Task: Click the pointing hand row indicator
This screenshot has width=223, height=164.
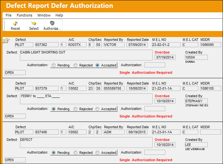Action: (6, 41)
